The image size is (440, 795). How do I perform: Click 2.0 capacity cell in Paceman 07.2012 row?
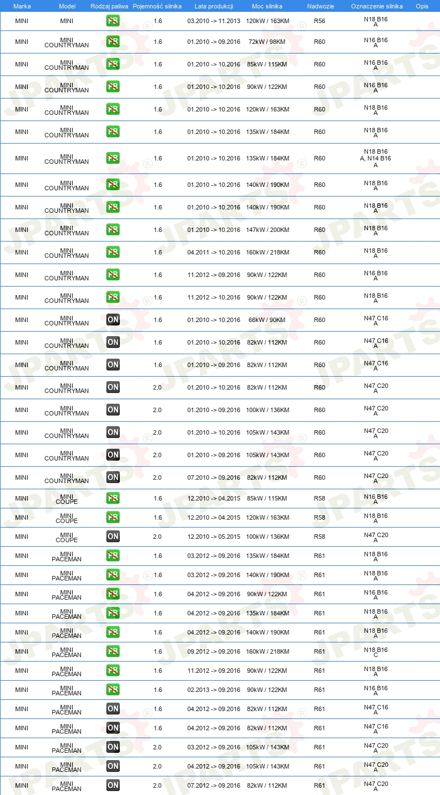[157, 785]
